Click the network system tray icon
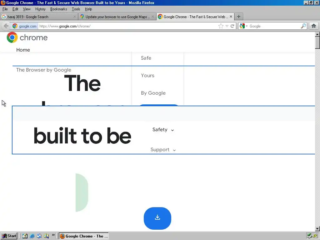The height and width of the screenshot is (240, 320). (310, 236)
